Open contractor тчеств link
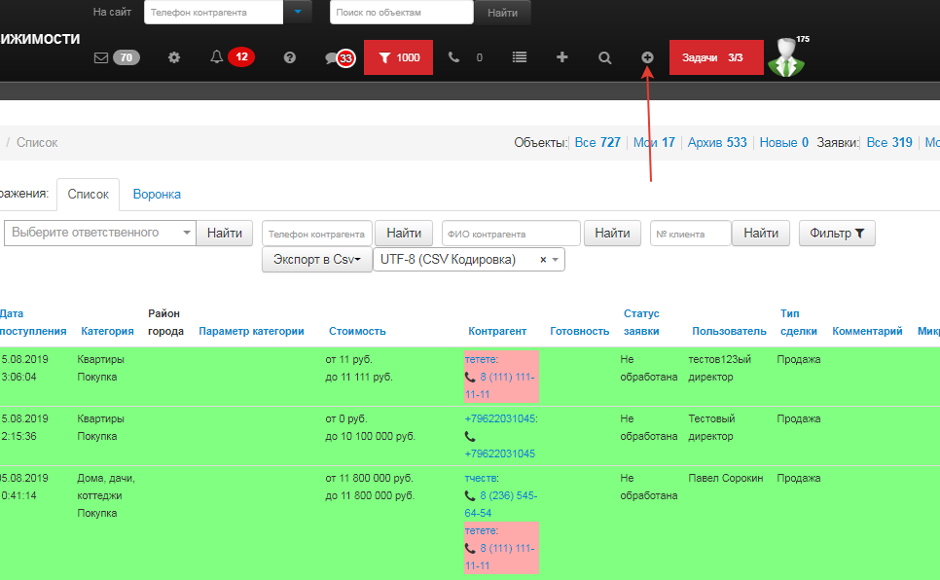 coord(481,478)
